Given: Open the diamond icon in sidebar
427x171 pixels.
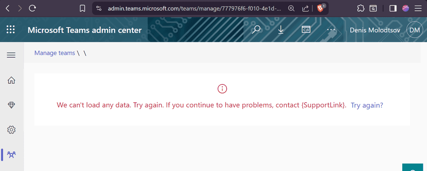Looking at the screenshot, I should 11,105.
